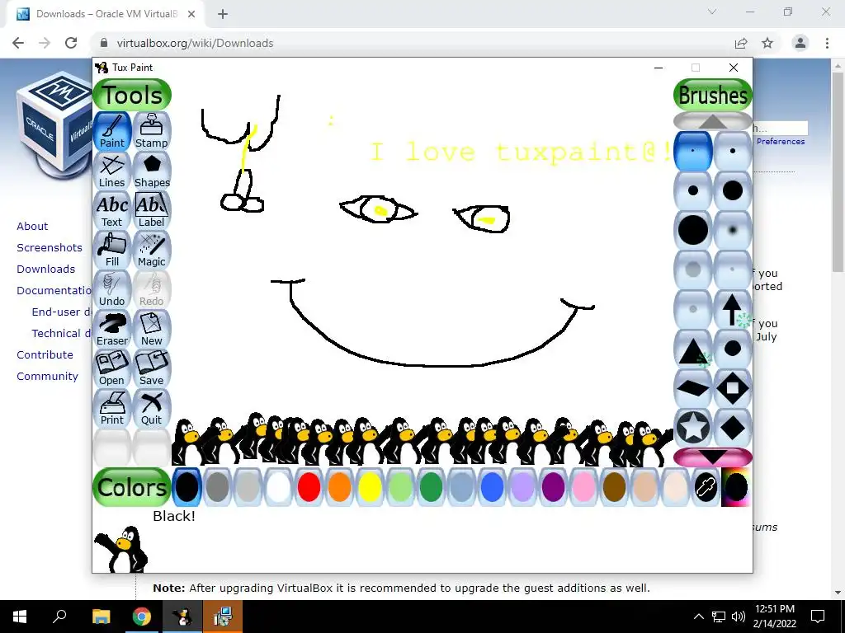Open File Explorer from taskbar
The width and height of the screenshot is (845, 633).
click(101, 617)
